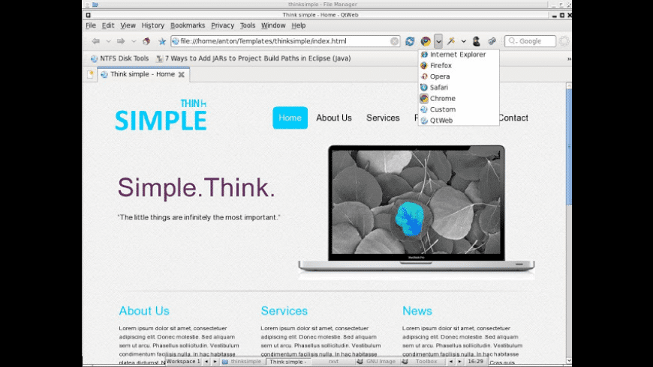Select QtWeb user agent
This screenshot has width=653, height=367.
click(x=458, y=121)
